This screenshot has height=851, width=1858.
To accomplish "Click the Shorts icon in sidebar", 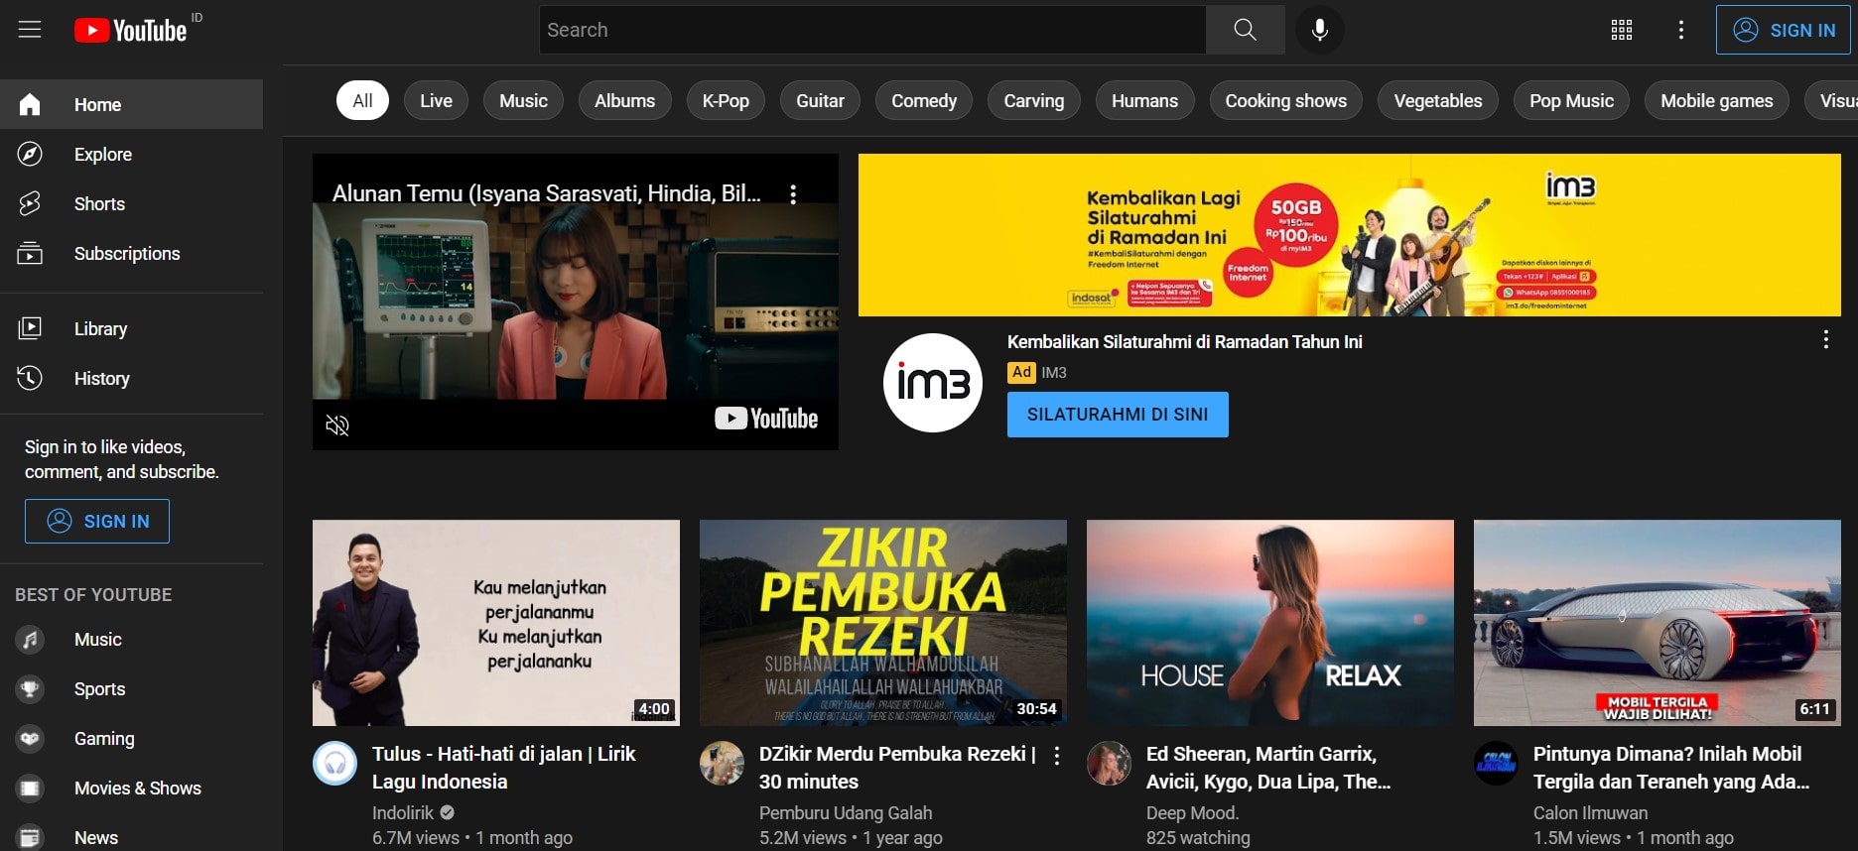I will click(30, 203).
